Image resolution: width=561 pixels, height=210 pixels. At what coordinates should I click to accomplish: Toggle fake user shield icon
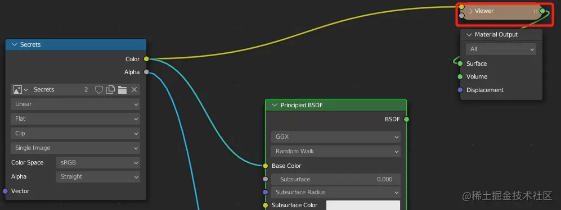(98, 90)
